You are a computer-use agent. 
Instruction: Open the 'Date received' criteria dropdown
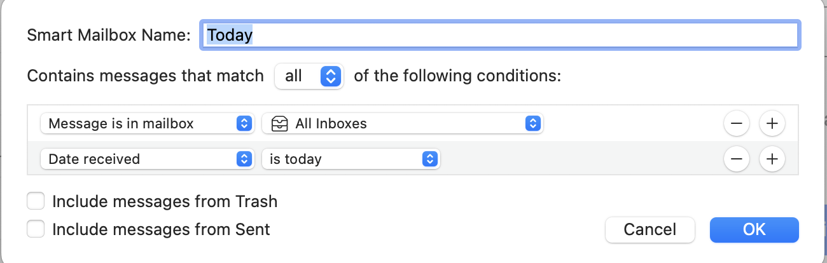pyautogui.click(x=147, y=158)
